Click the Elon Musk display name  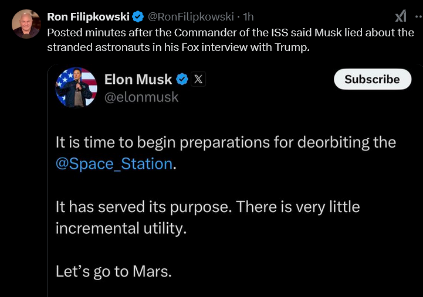[138, 80]
